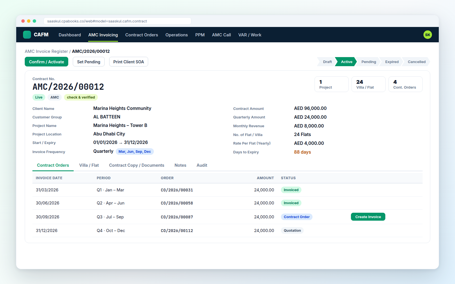Click the Confirm / Activate button
Screen dimensions: 455x284
click(x=46, y=62)
